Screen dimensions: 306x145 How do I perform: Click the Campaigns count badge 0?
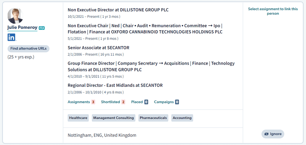(x=177, y=102)
